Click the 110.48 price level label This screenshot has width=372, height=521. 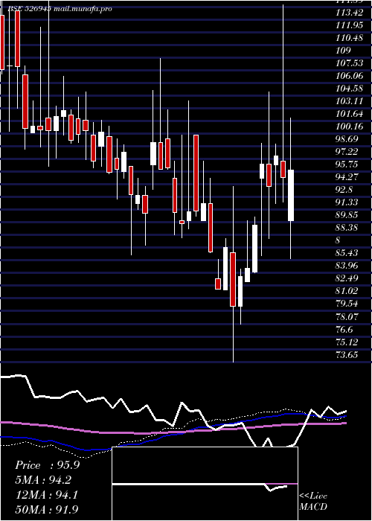(349, 38)
